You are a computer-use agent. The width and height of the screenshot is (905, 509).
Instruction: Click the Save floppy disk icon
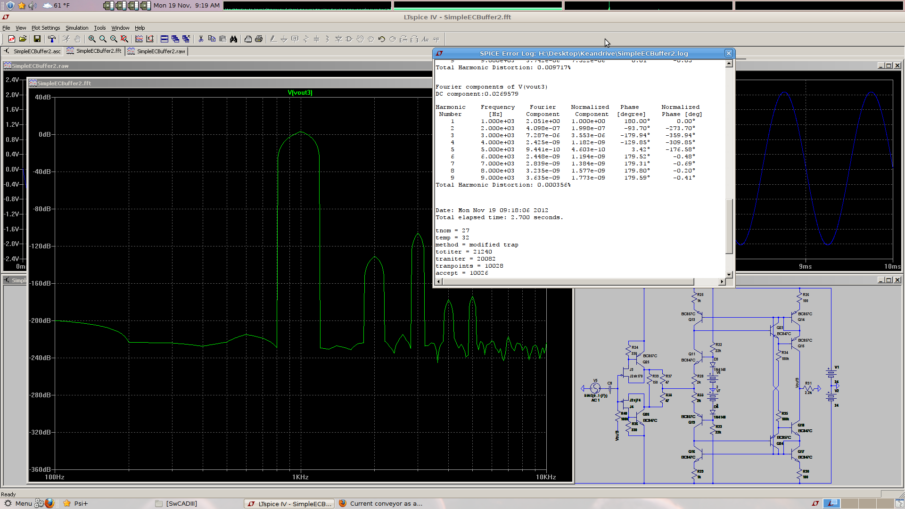(37, 39)
